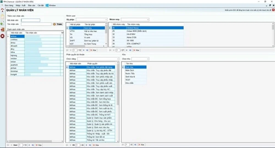The image size is (275, 148).
Task: Click up arrow of permissions list scrollbar
Action: (118, 63)
